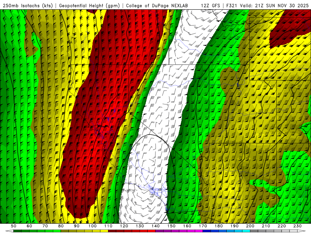This screenshot has width=311, height=233.
Task: Pick the dark blue segment of the color bar
Action: 207,231
